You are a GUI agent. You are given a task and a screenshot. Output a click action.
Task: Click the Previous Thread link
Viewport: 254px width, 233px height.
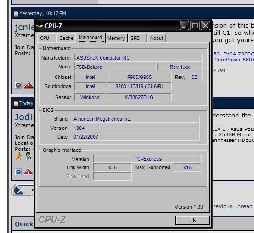[x=232, y=206]
